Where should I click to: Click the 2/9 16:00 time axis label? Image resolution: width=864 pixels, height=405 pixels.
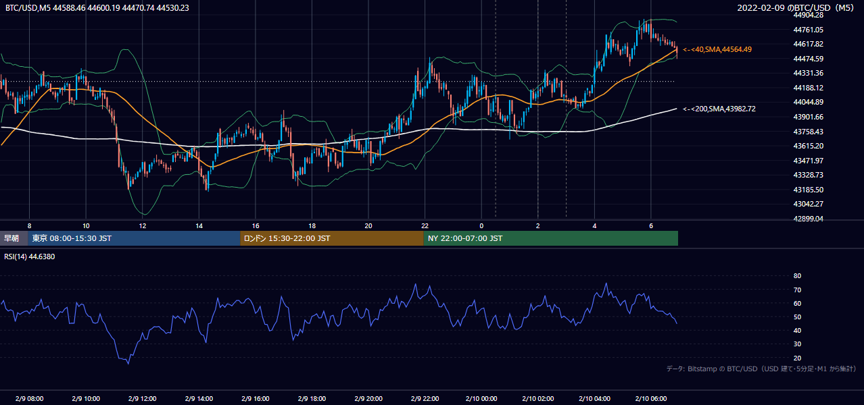pyautogui.click(x=255, y=399)
